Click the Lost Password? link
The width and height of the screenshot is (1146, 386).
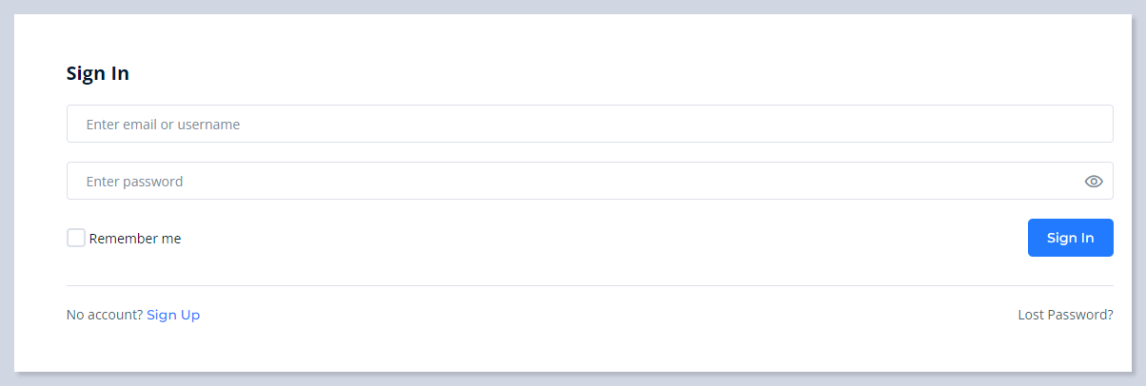(x=1065, y=315)
